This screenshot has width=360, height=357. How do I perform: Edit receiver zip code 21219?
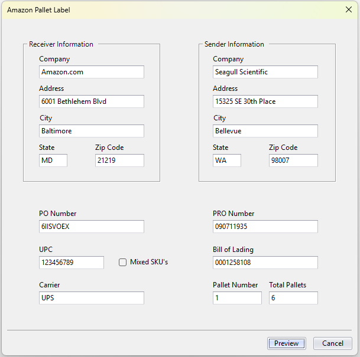(x=119, y=161)
